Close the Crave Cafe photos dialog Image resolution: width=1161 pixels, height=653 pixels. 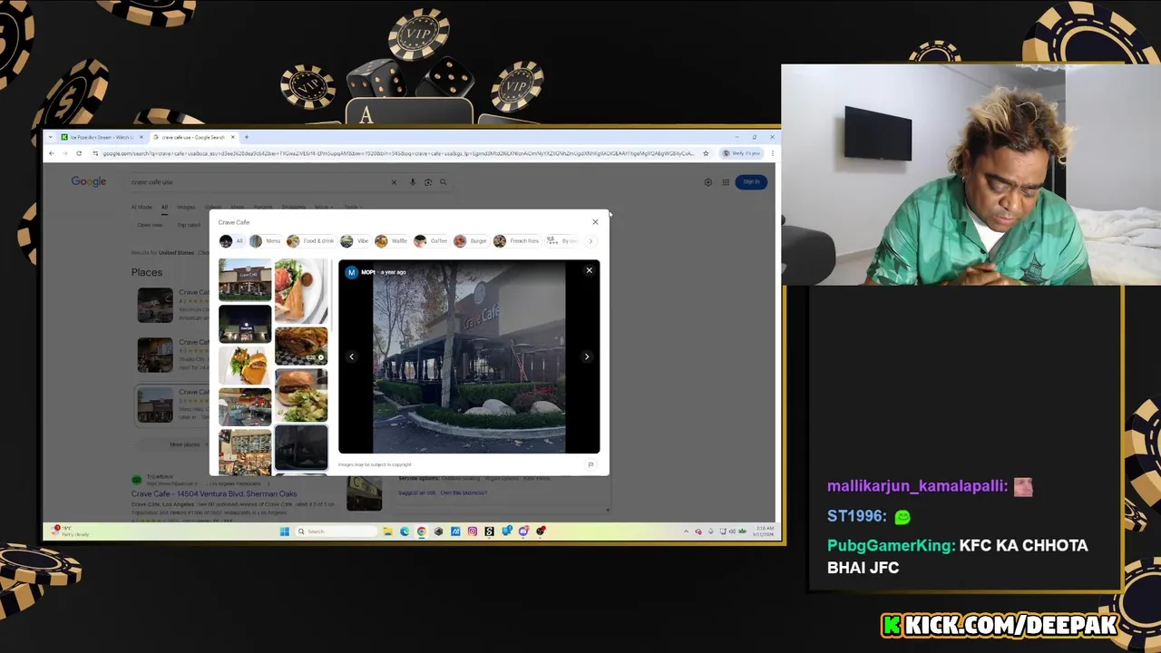595,222
